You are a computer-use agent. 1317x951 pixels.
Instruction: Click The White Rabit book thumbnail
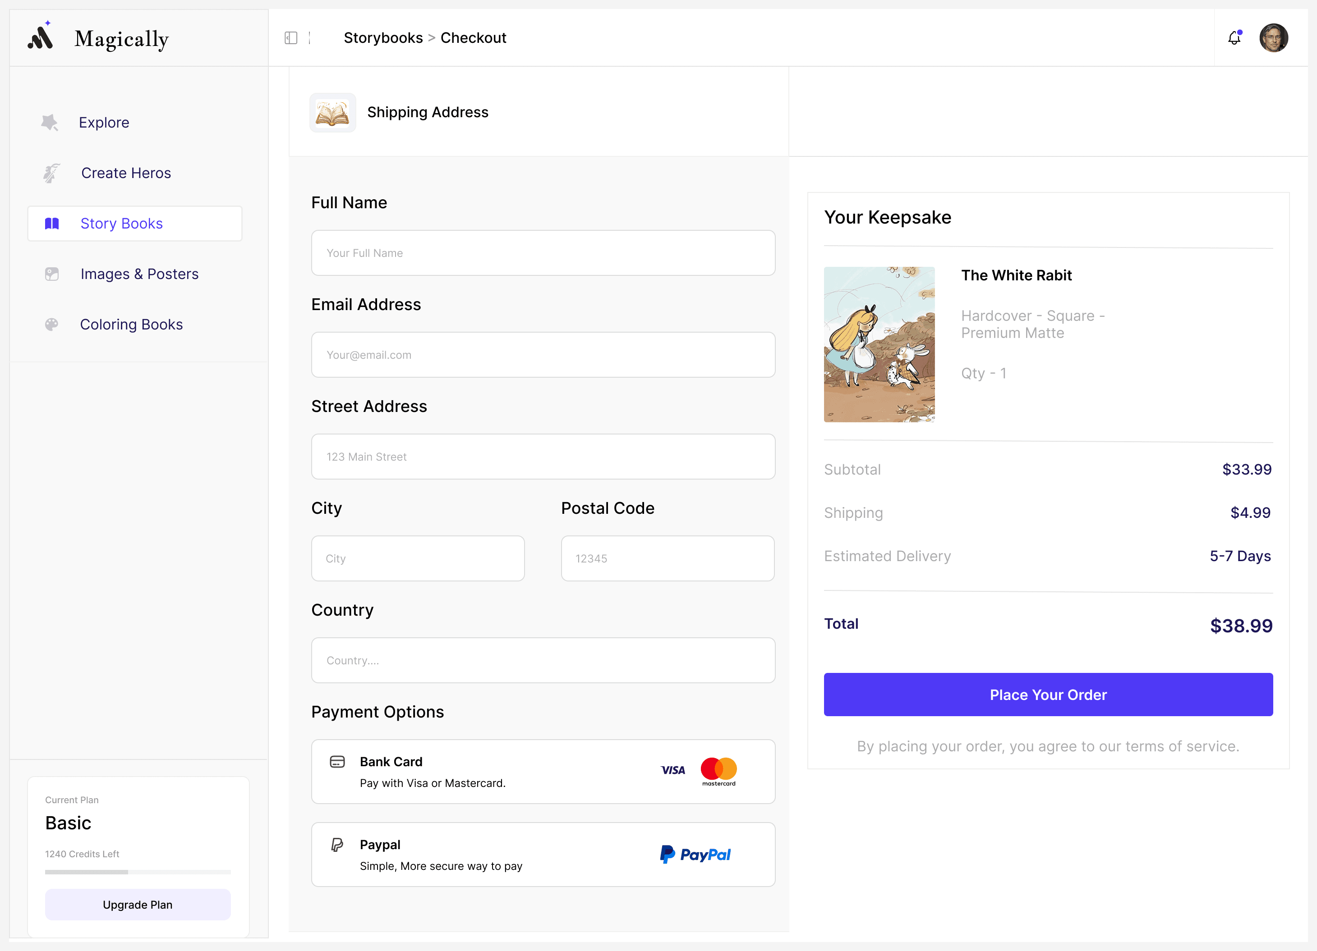click(x=879, y=345)
